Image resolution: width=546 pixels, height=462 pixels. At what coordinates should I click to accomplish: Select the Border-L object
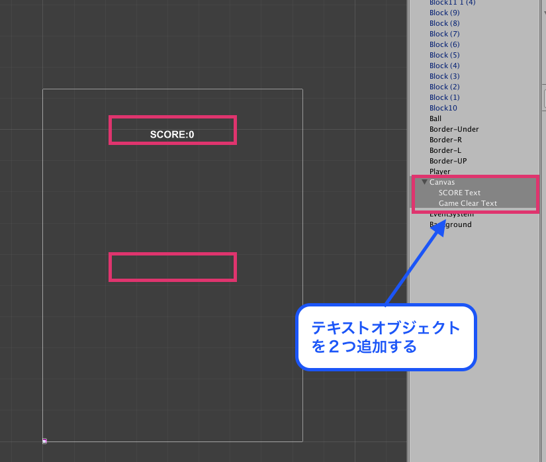(x=445, y=150)
